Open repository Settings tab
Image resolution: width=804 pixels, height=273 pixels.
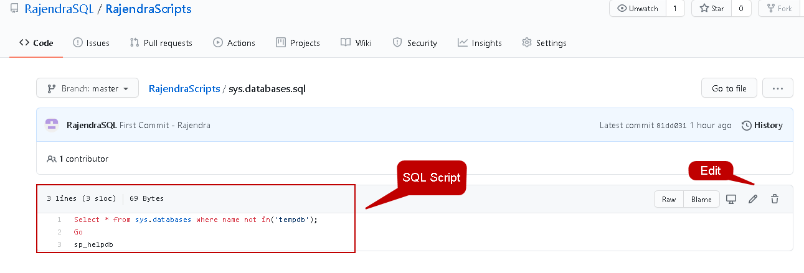pos(544,43)
